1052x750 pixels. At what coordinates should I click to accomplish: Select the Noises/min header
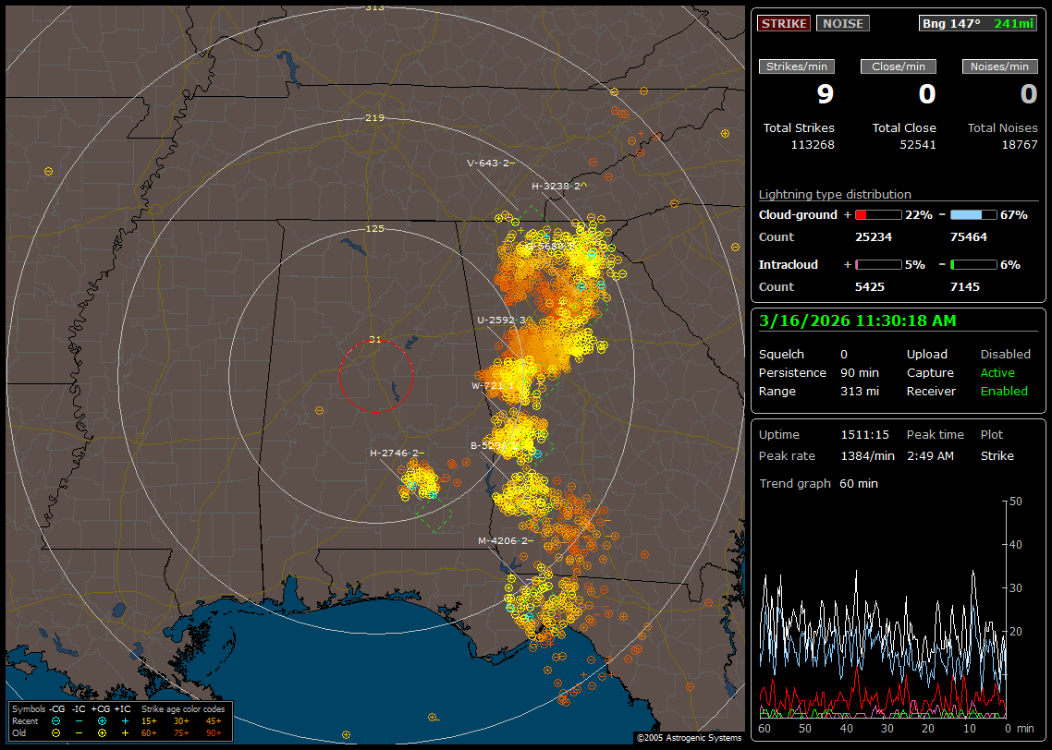point(999,67)
